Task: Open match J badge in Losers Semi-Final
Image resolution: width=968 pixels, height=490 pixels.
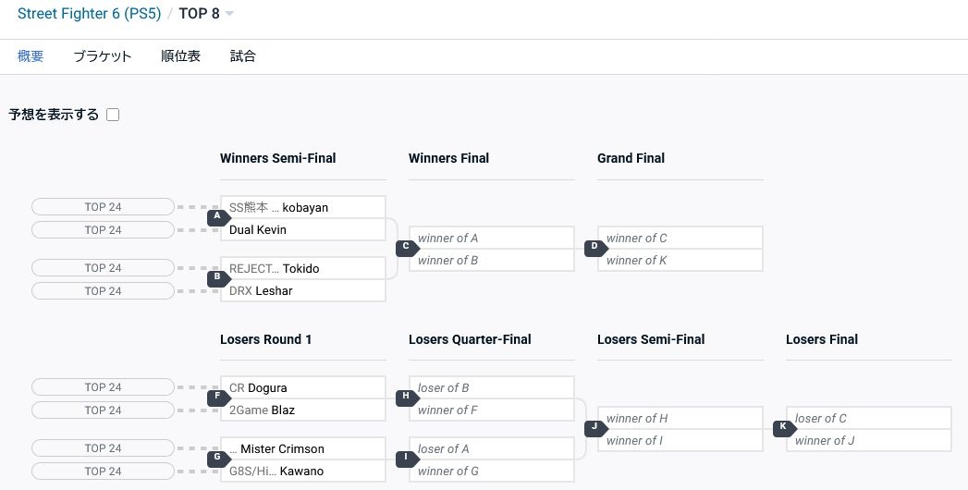Action: (594, 428)
